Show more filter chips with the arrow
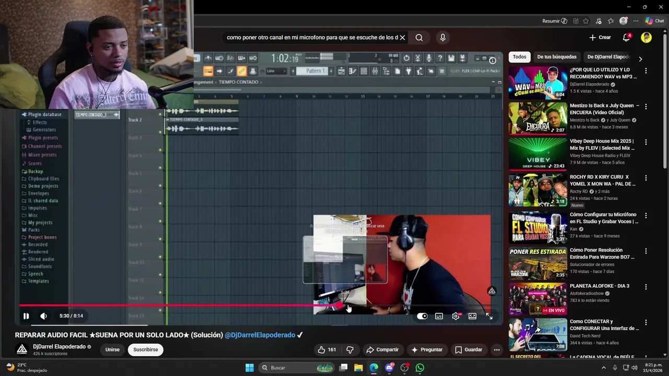The image size is (669, 376). coord(640,59)
